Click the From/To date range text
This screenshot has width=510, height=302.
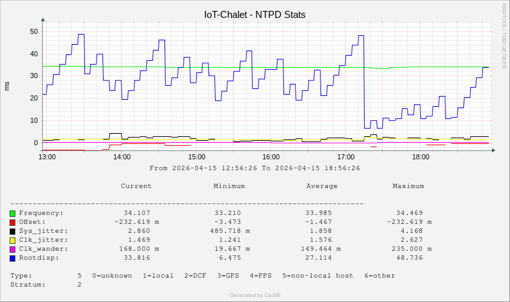point(255,168)
